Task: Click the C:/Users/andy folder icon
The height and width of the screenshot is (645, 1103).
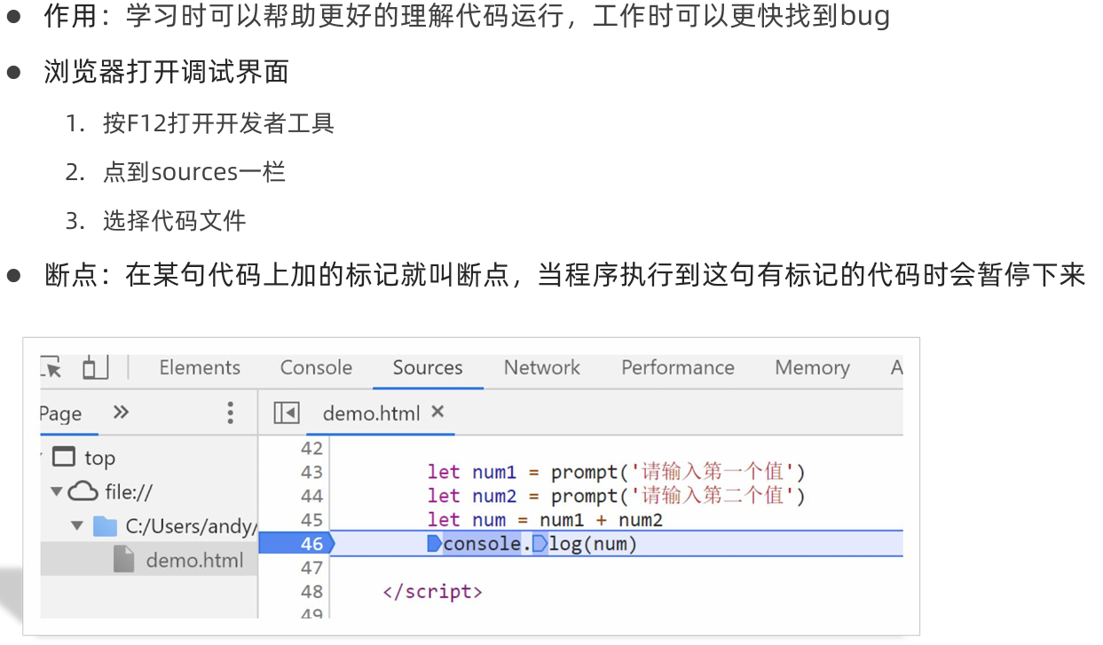Action: (105, 526)
